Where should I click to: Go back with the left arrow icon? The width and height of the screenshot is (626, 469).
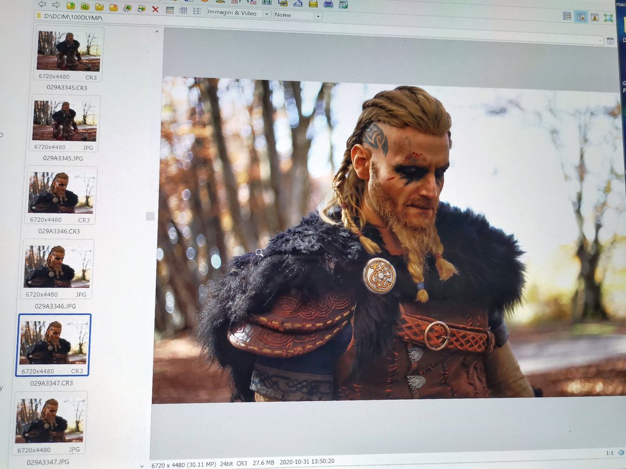tap(42, 5)
